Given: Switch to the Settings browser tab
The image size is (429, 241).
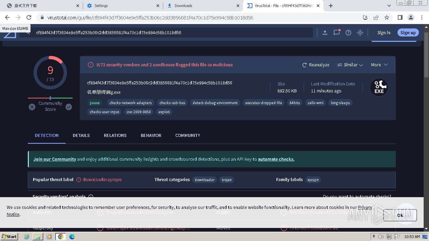Looking at the screenshot, I should 122,6.
